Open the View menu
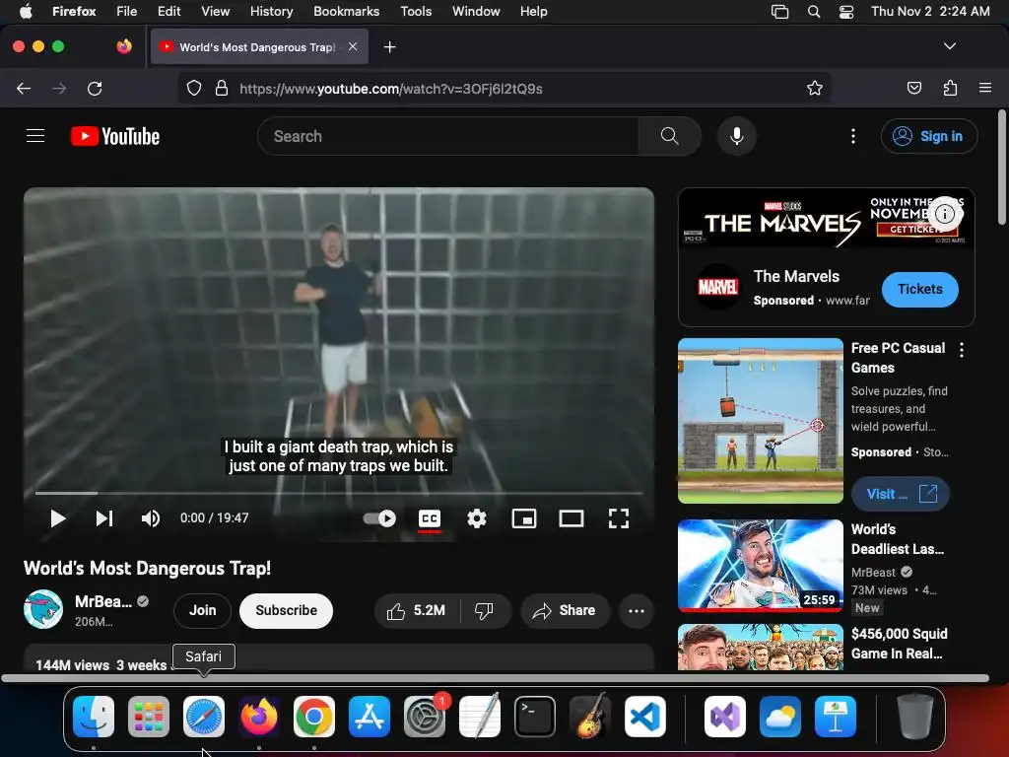The image size is (1009, 757). (215, 11)
